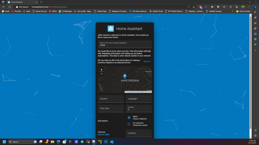The height and width of the screenshot is (145, 259).
Task: Expand more bookmarks chevron
Action: tap(233, 11)
